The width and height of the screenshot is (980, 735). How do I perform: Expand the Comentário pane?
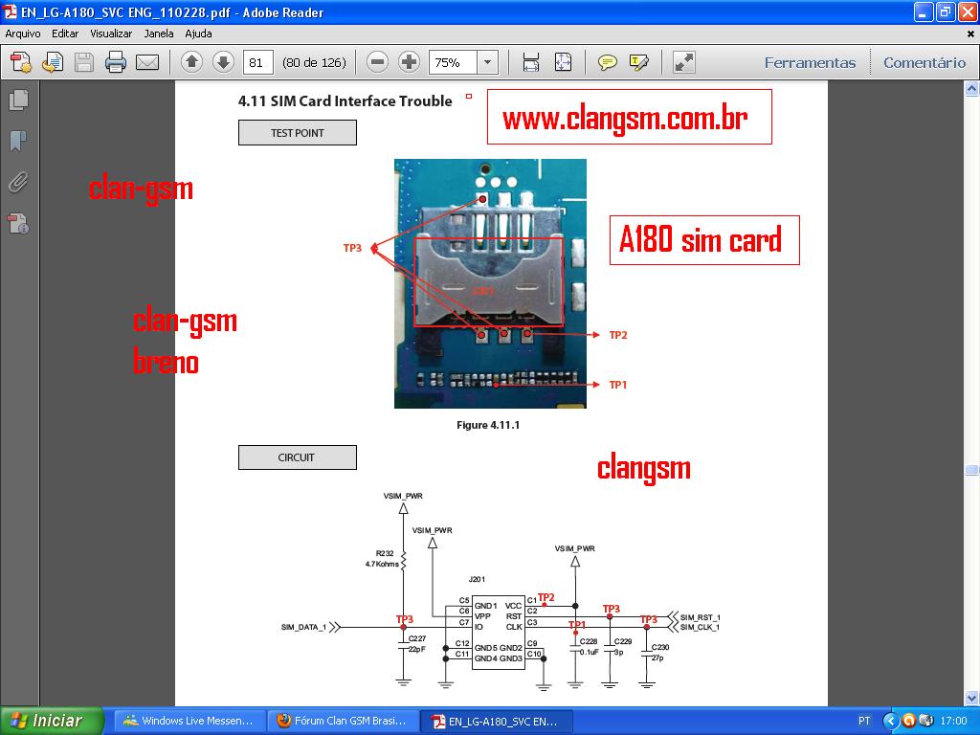click(x=924, y=62)
